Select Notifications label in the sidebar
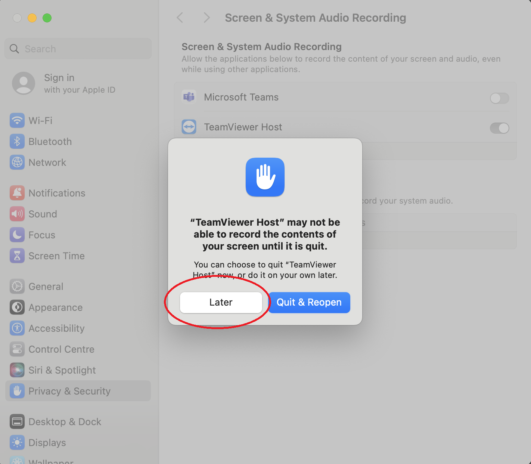The image size is (531, 464). (57, 193)
